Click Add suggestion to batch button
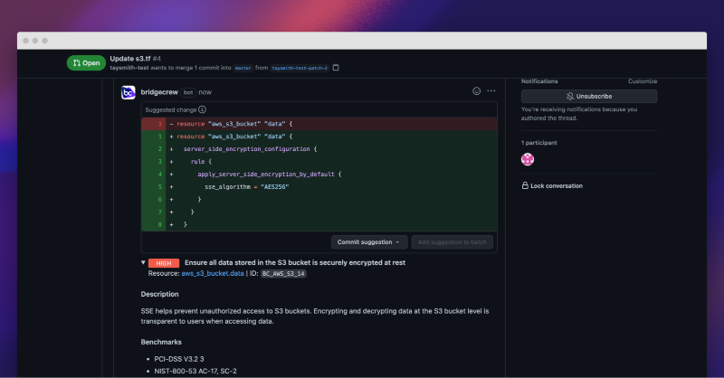The width and height of the screenshot is (724, 378). 452,241
